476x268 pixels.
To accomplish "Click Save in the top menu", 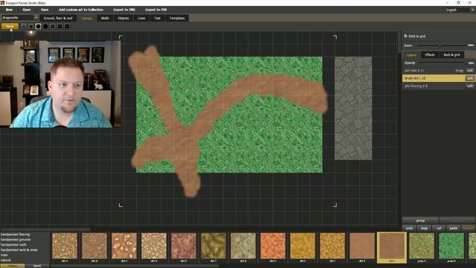I will coord(45,10).
